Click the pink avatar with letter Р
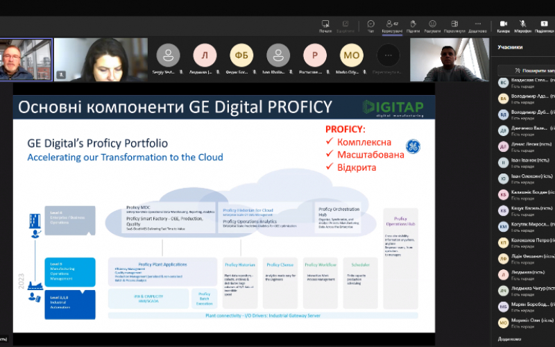 point(315,56)
